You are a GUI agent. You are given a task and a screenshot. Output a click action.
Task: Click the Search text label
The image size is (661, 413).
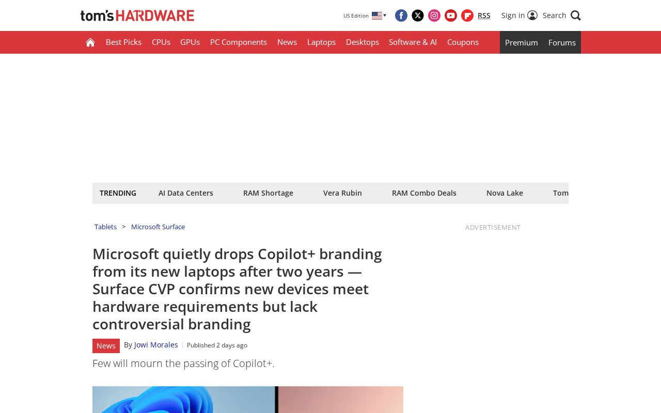coord(554,15)
